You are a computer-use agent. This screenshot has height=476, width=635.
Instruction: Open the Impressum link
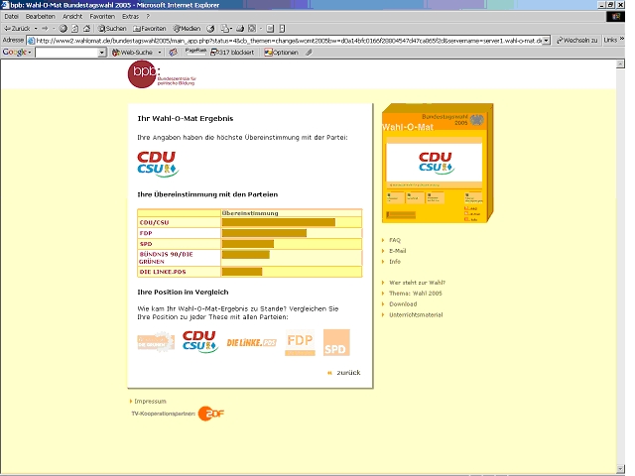tap(150, 401)
